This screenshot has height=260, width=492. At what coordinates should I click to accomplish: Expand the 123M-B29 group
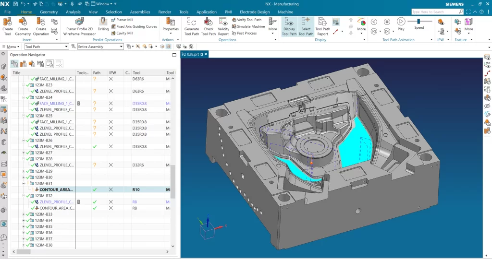pyautogui.click(x=24, y=171)
